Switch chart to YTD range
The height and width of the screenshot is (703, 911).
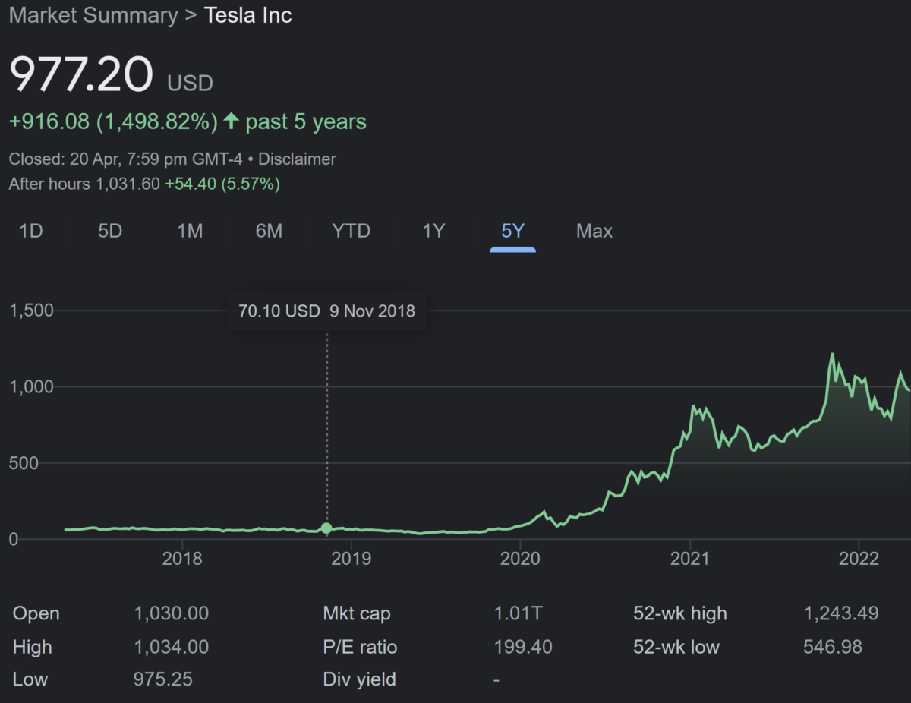coord(351,231)
